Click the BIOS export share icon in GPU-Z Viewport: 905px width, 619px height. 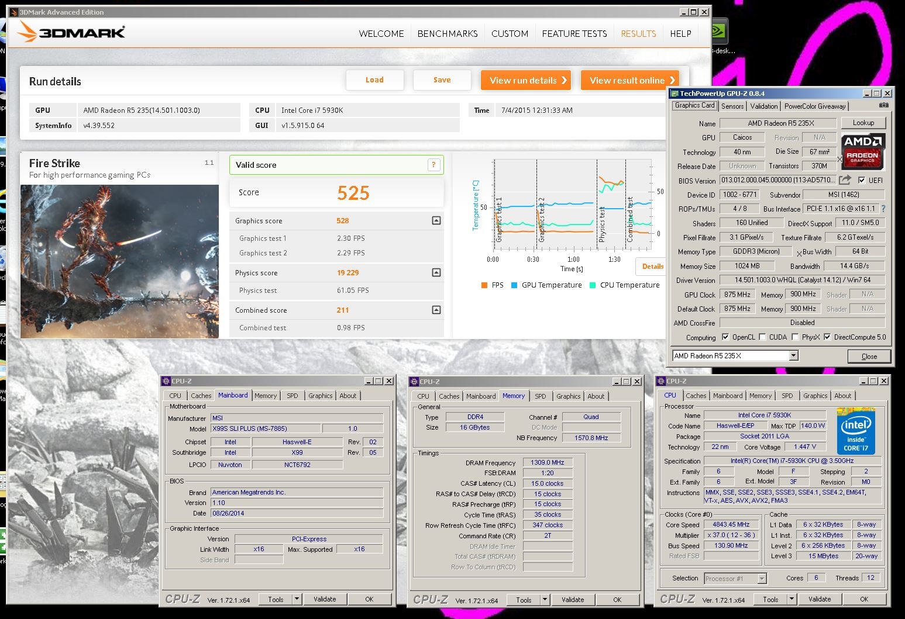click(x=845, y=180)
